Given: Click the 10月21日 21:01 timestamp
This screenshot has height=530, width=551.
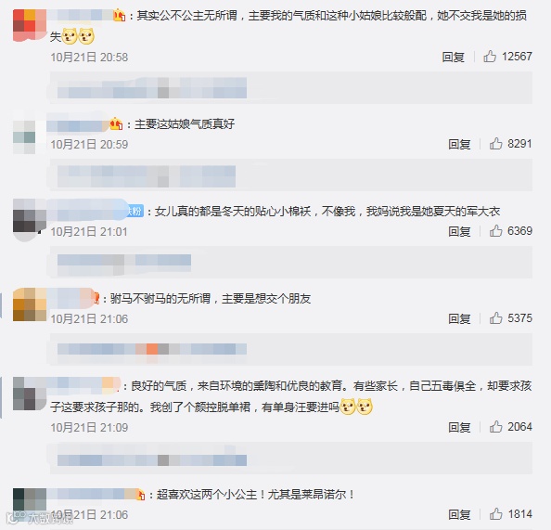Looking at the screenshot, I should (89, 231).
